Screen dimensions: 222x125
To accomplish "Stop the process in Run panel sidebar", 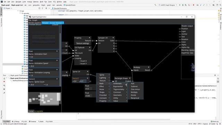I will coord(4,82).
